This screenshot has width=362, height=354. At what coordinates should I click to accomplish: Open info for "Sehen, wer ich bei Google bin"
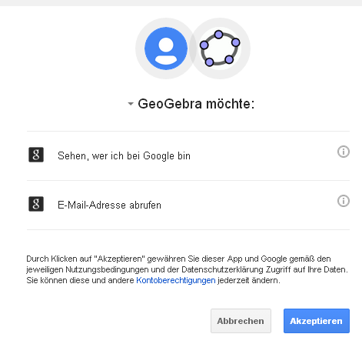point(344,152)
